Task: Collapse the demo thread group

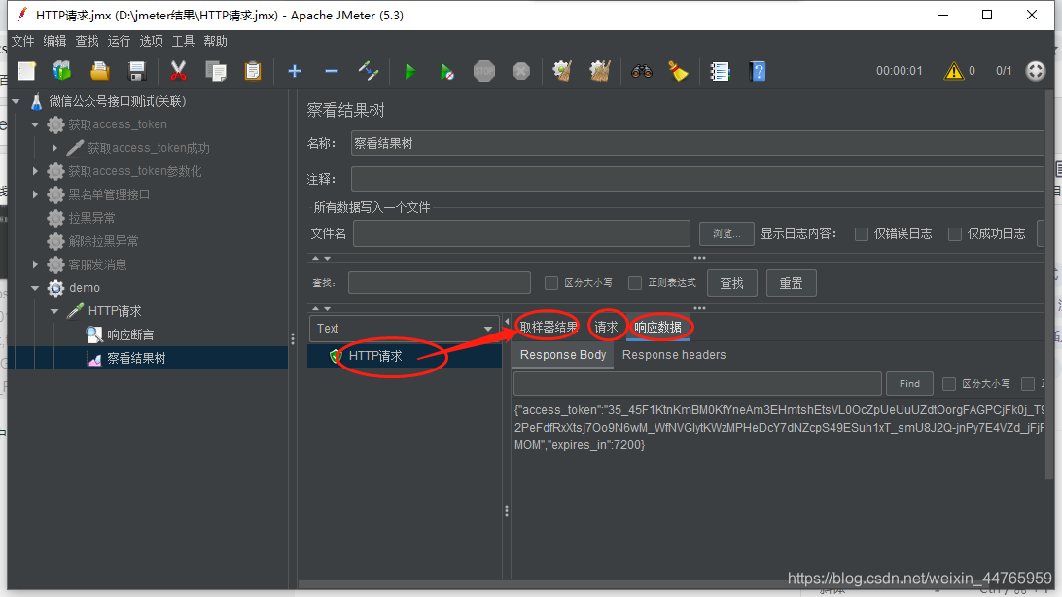Action: 35,288
